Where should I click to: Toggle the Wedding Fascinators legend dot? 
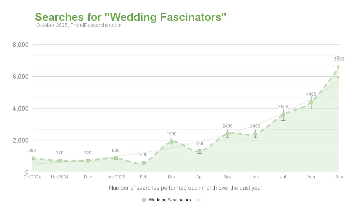pyautogui.click(x=144, y=200)
